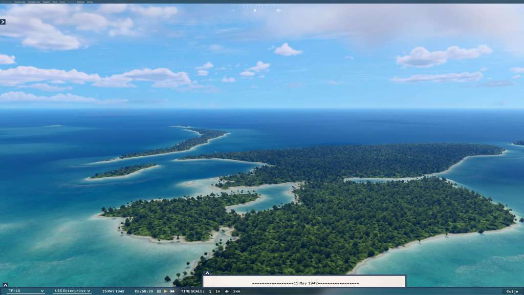This screenshot has height=295, width=524.
Task: Set time scale to 24H
Action: tap(236, 291)
